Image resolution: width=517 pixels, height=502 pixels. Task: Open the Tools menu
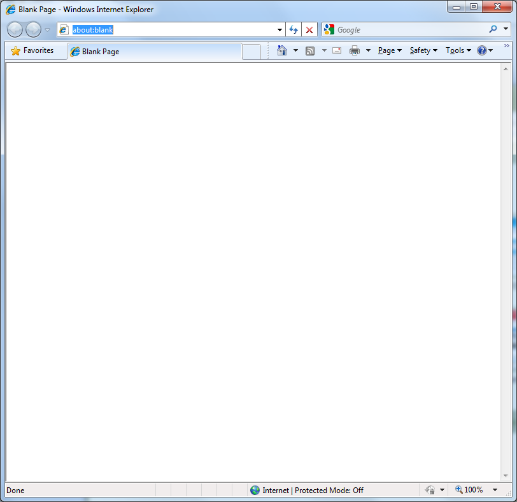(x=458, y=50)
